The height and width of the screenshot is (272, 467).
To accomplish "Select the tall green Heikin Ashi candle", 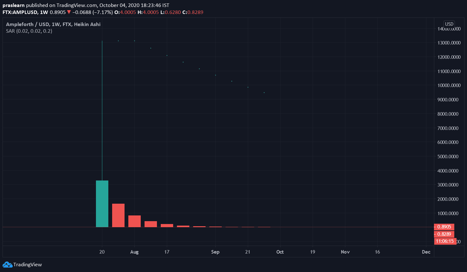I will point(102,203).
